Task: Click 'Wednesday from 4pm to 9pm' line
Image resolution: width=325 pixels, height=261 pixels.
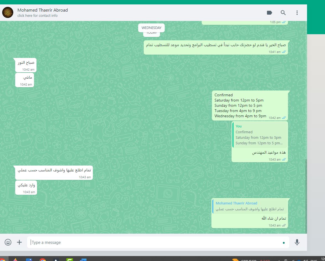Action: (240, 116)
